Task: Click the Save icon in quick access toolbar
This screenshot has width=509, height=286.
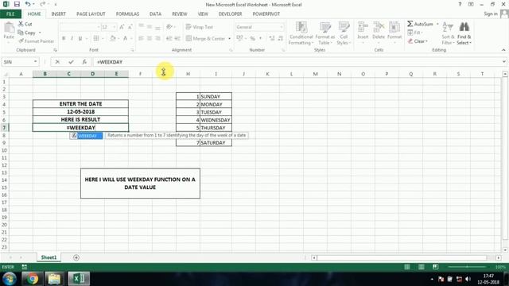Action: point(17,4)
